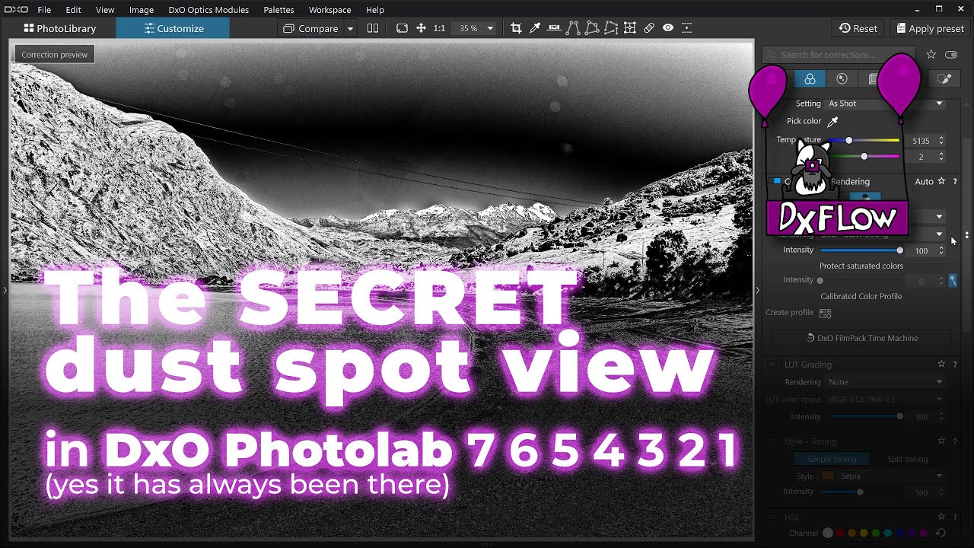Image resolution: width=974 pixels, height=548 pixels.
Task: Click the Reset button
Action: coord(858,28)
